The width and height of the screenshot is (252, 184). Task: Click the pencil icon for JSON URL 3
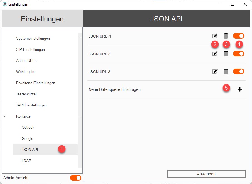[x=215, y=71]
